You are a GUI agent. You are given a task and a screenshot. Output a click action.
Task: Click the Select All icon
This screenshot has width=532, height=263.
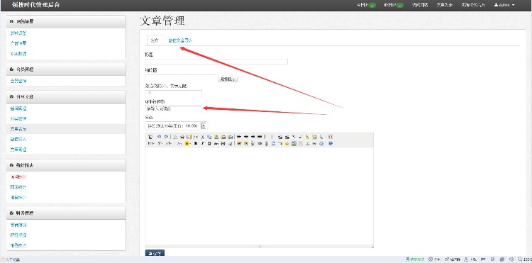(321, 137)
